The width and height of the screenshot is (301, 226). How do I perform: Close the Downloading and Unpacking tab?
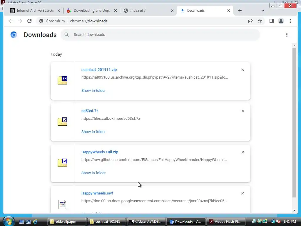click(x=115, y=11)
